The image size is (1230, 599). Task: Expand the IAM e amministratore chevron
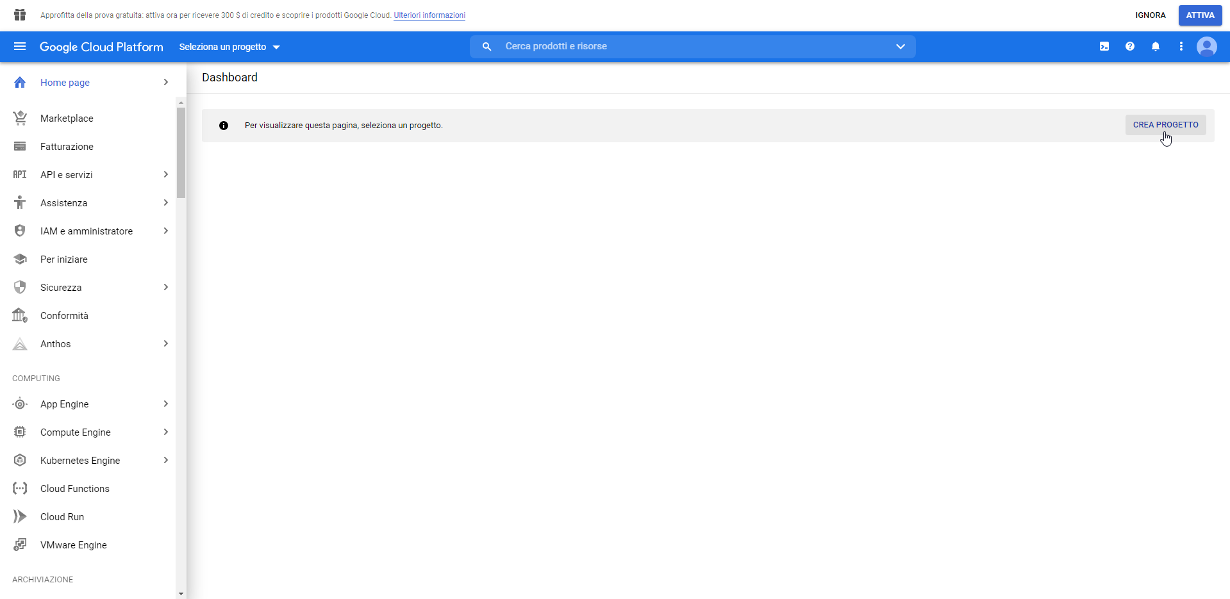pyautogui.click(x=166, y=231)
